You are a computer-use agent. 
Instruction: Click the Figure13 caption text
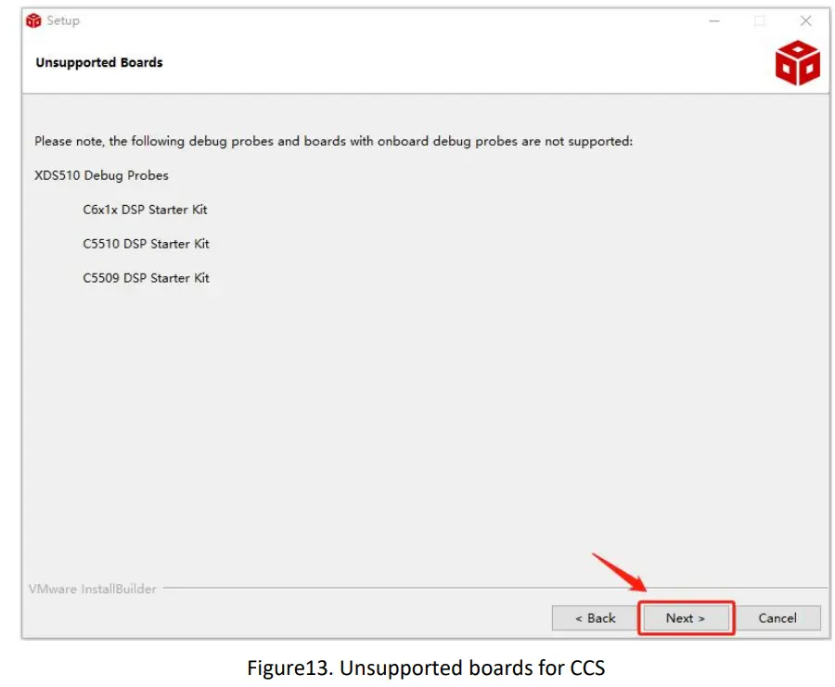point(426,668)
